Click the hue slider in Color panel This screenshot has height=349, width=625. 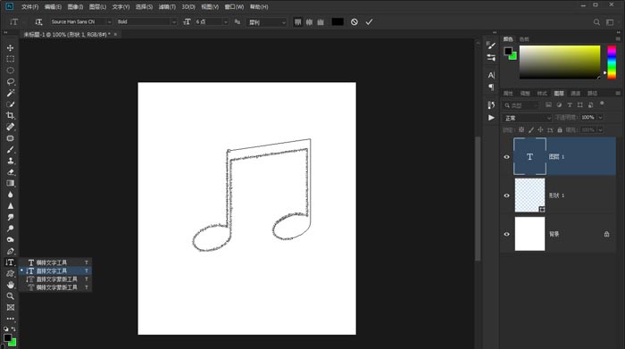point(612,62)
